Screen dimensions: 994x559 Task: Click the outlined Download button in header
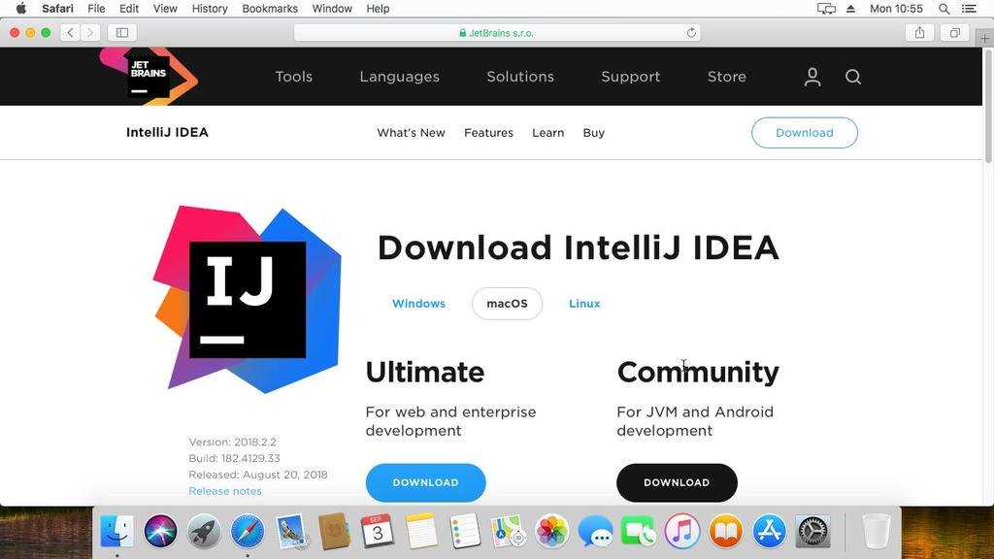coord(805,132)
